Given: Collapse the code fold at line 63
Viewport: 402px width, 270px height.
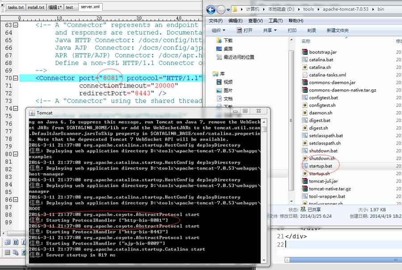Looking at the screenshot, I should click(x=16, y=25).
